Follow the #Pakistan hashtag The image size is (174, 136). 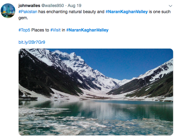click(x=28, y=12)
